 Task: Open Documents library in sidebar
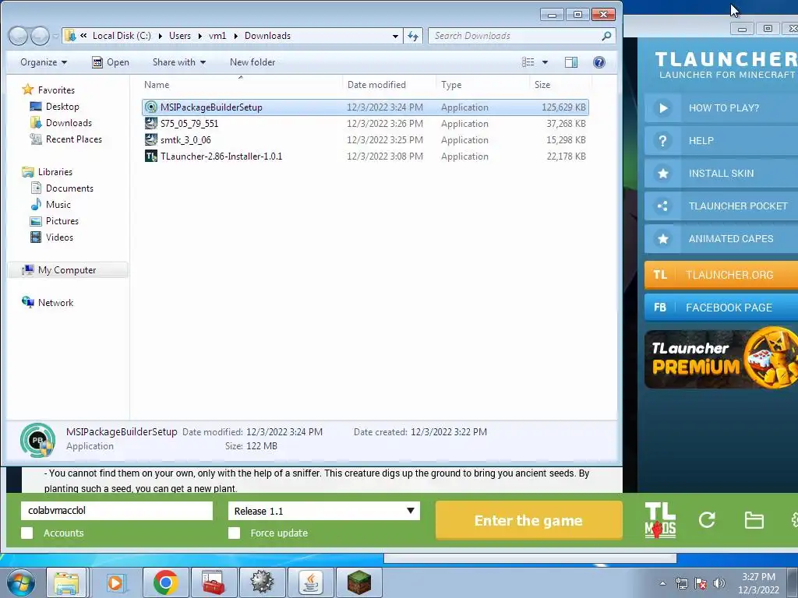pyautogui.click(x=69, y=188)
